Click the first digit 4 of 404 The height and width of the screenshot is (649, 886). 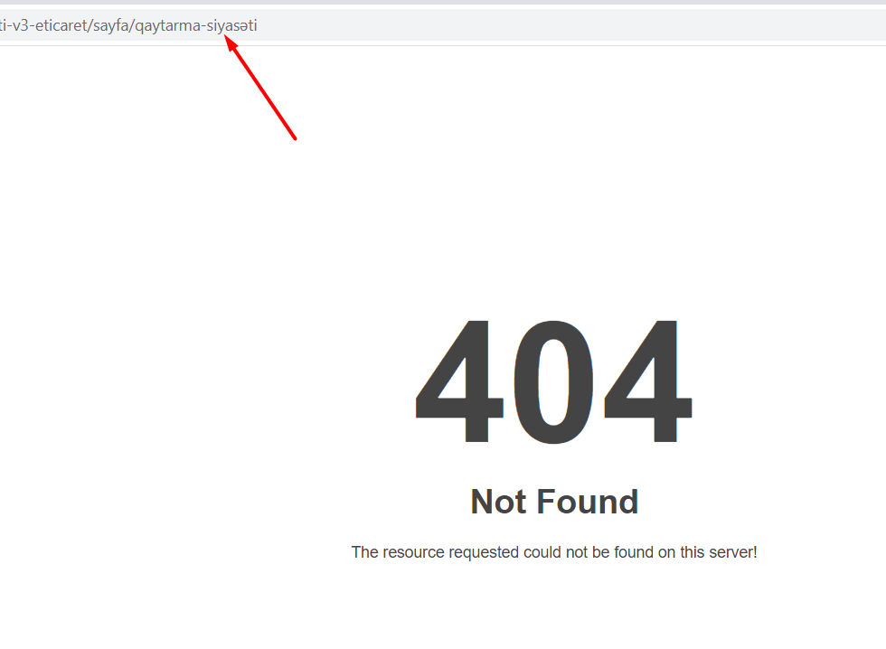tap(459, 381)
